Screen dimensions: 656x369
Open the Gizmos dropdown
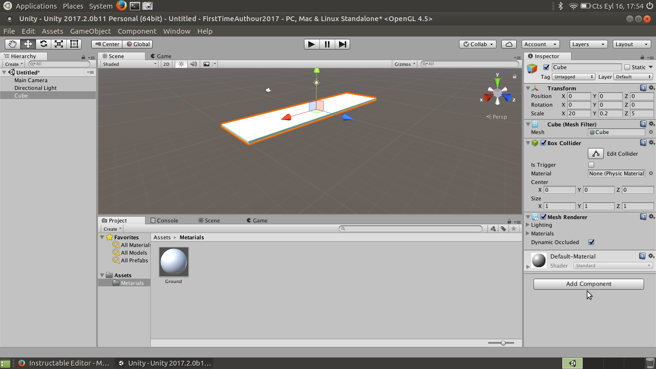point(405,64)
